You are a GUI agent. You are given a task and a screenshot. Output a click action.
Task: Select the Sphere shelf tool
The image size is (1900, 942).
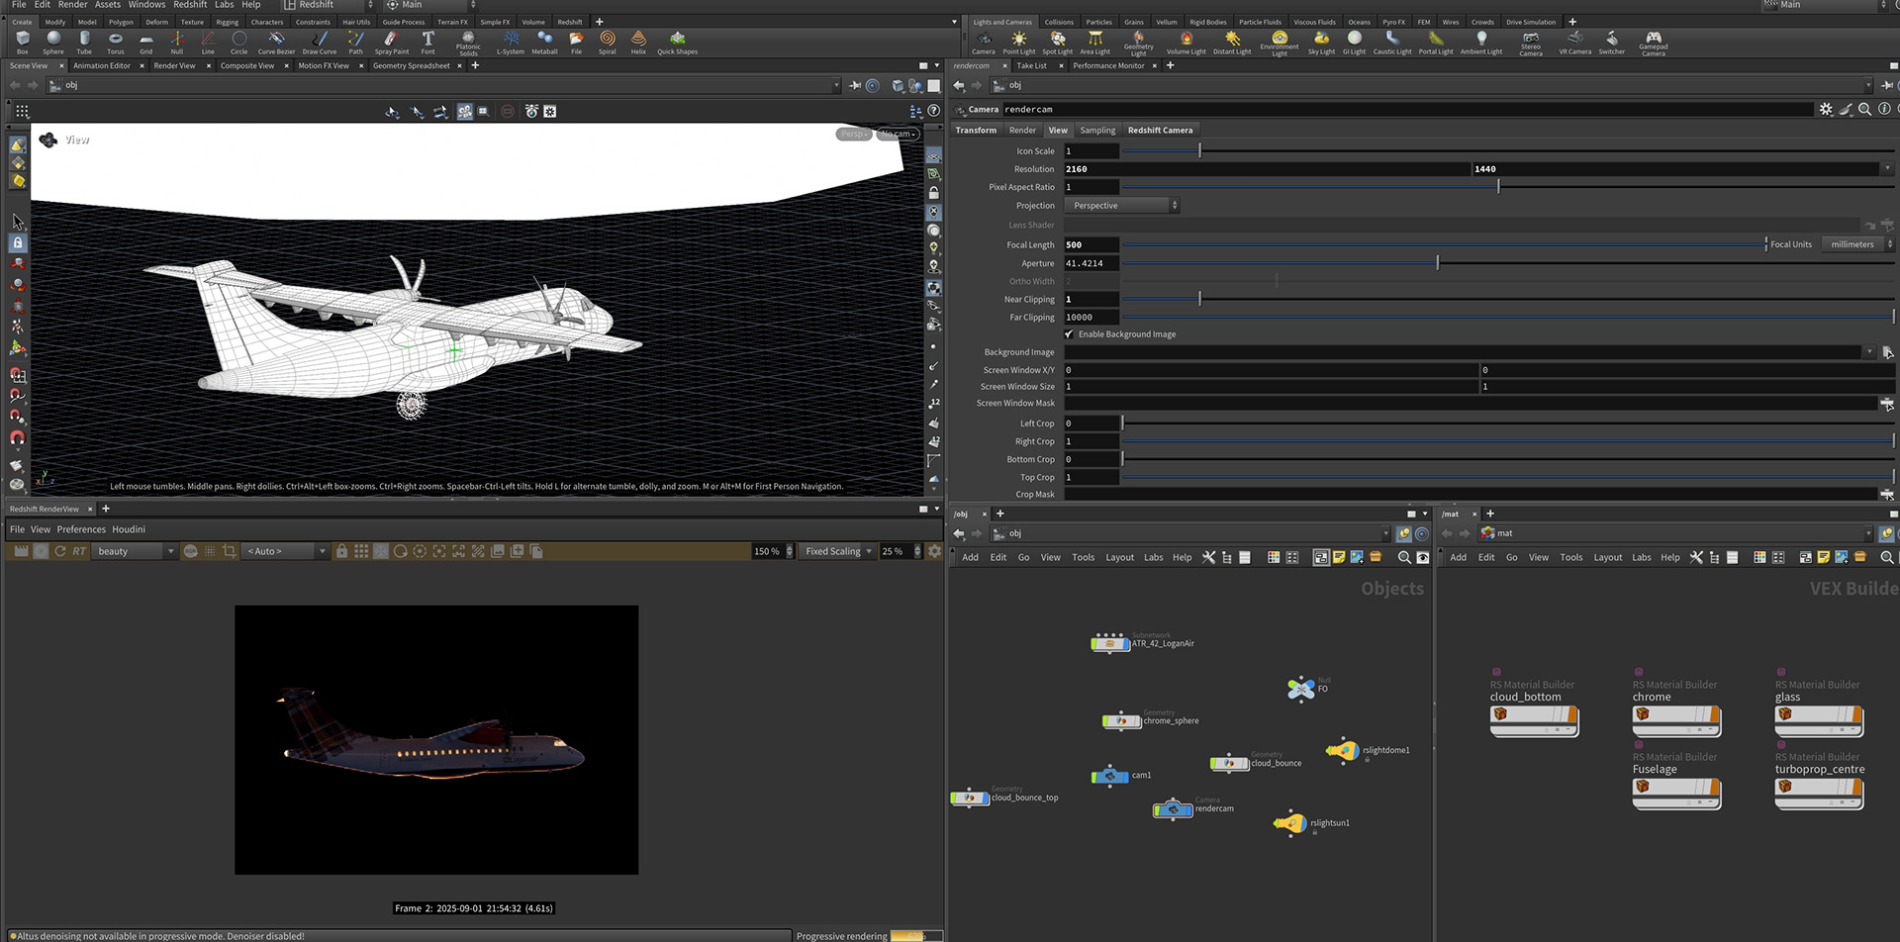coord(53,42)
